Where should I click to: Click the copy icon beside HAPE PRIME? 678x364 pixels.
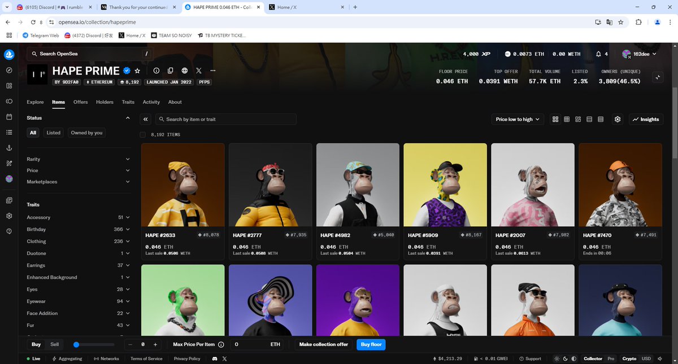coord(171,71)
